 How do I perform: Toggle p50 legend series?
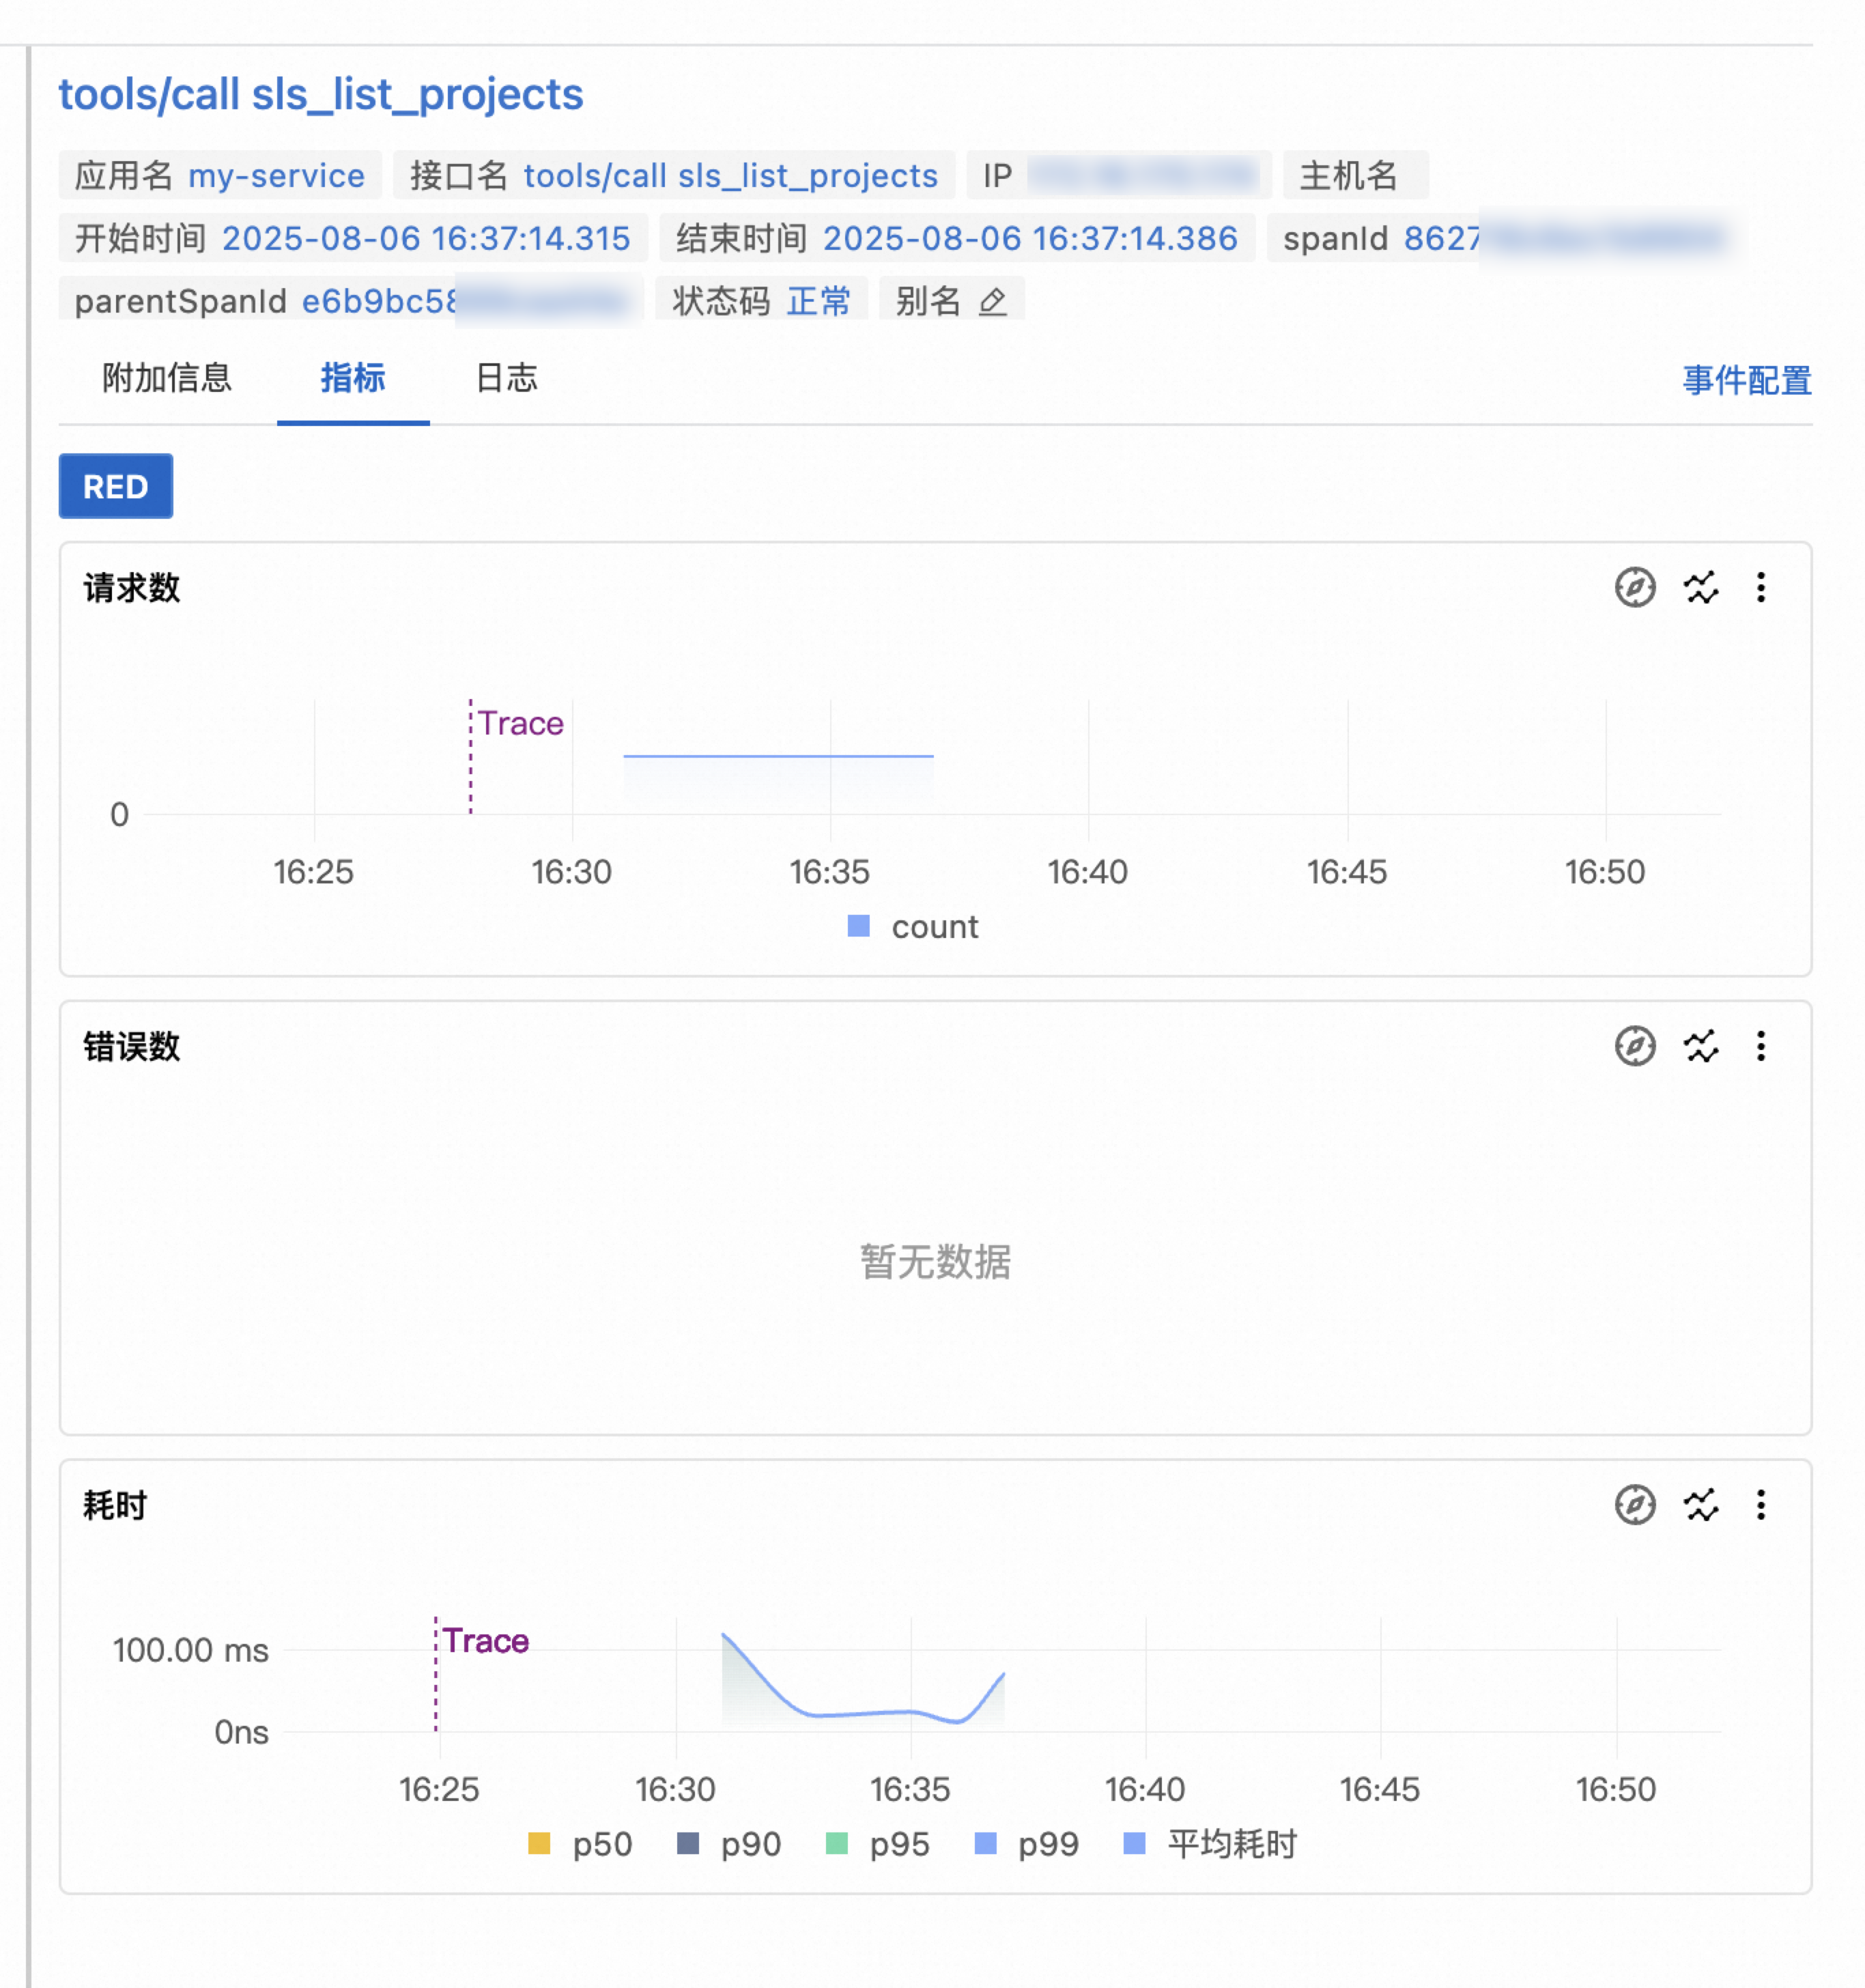tap(580, 1843)
